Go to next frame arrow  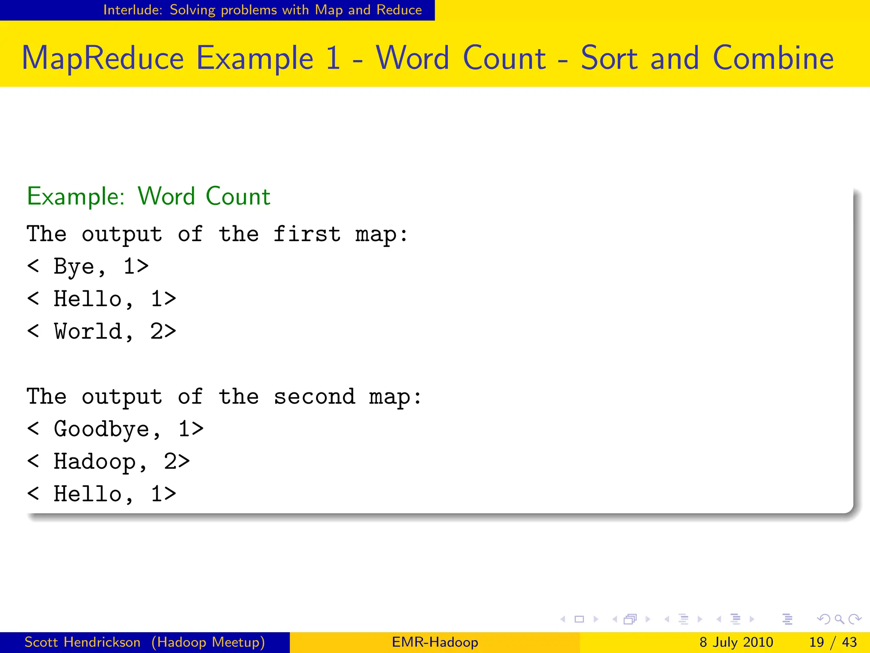(648, 619)
